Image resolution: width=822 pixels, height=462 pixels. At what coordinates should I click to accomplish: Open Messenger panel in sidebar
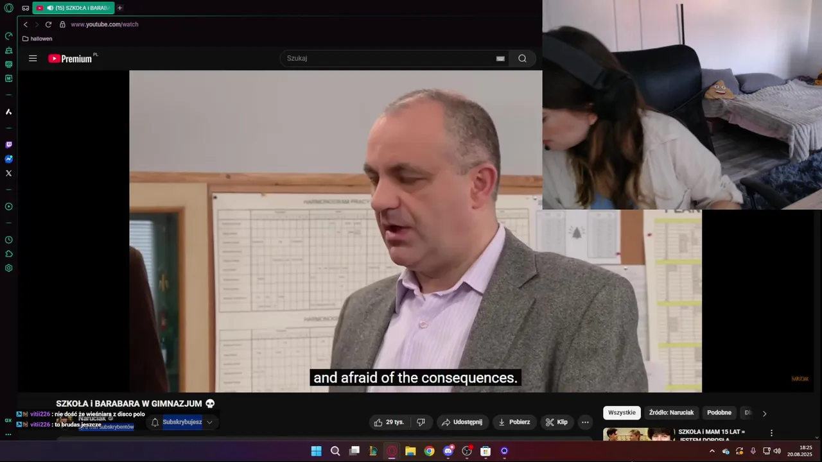pos(8,159)
